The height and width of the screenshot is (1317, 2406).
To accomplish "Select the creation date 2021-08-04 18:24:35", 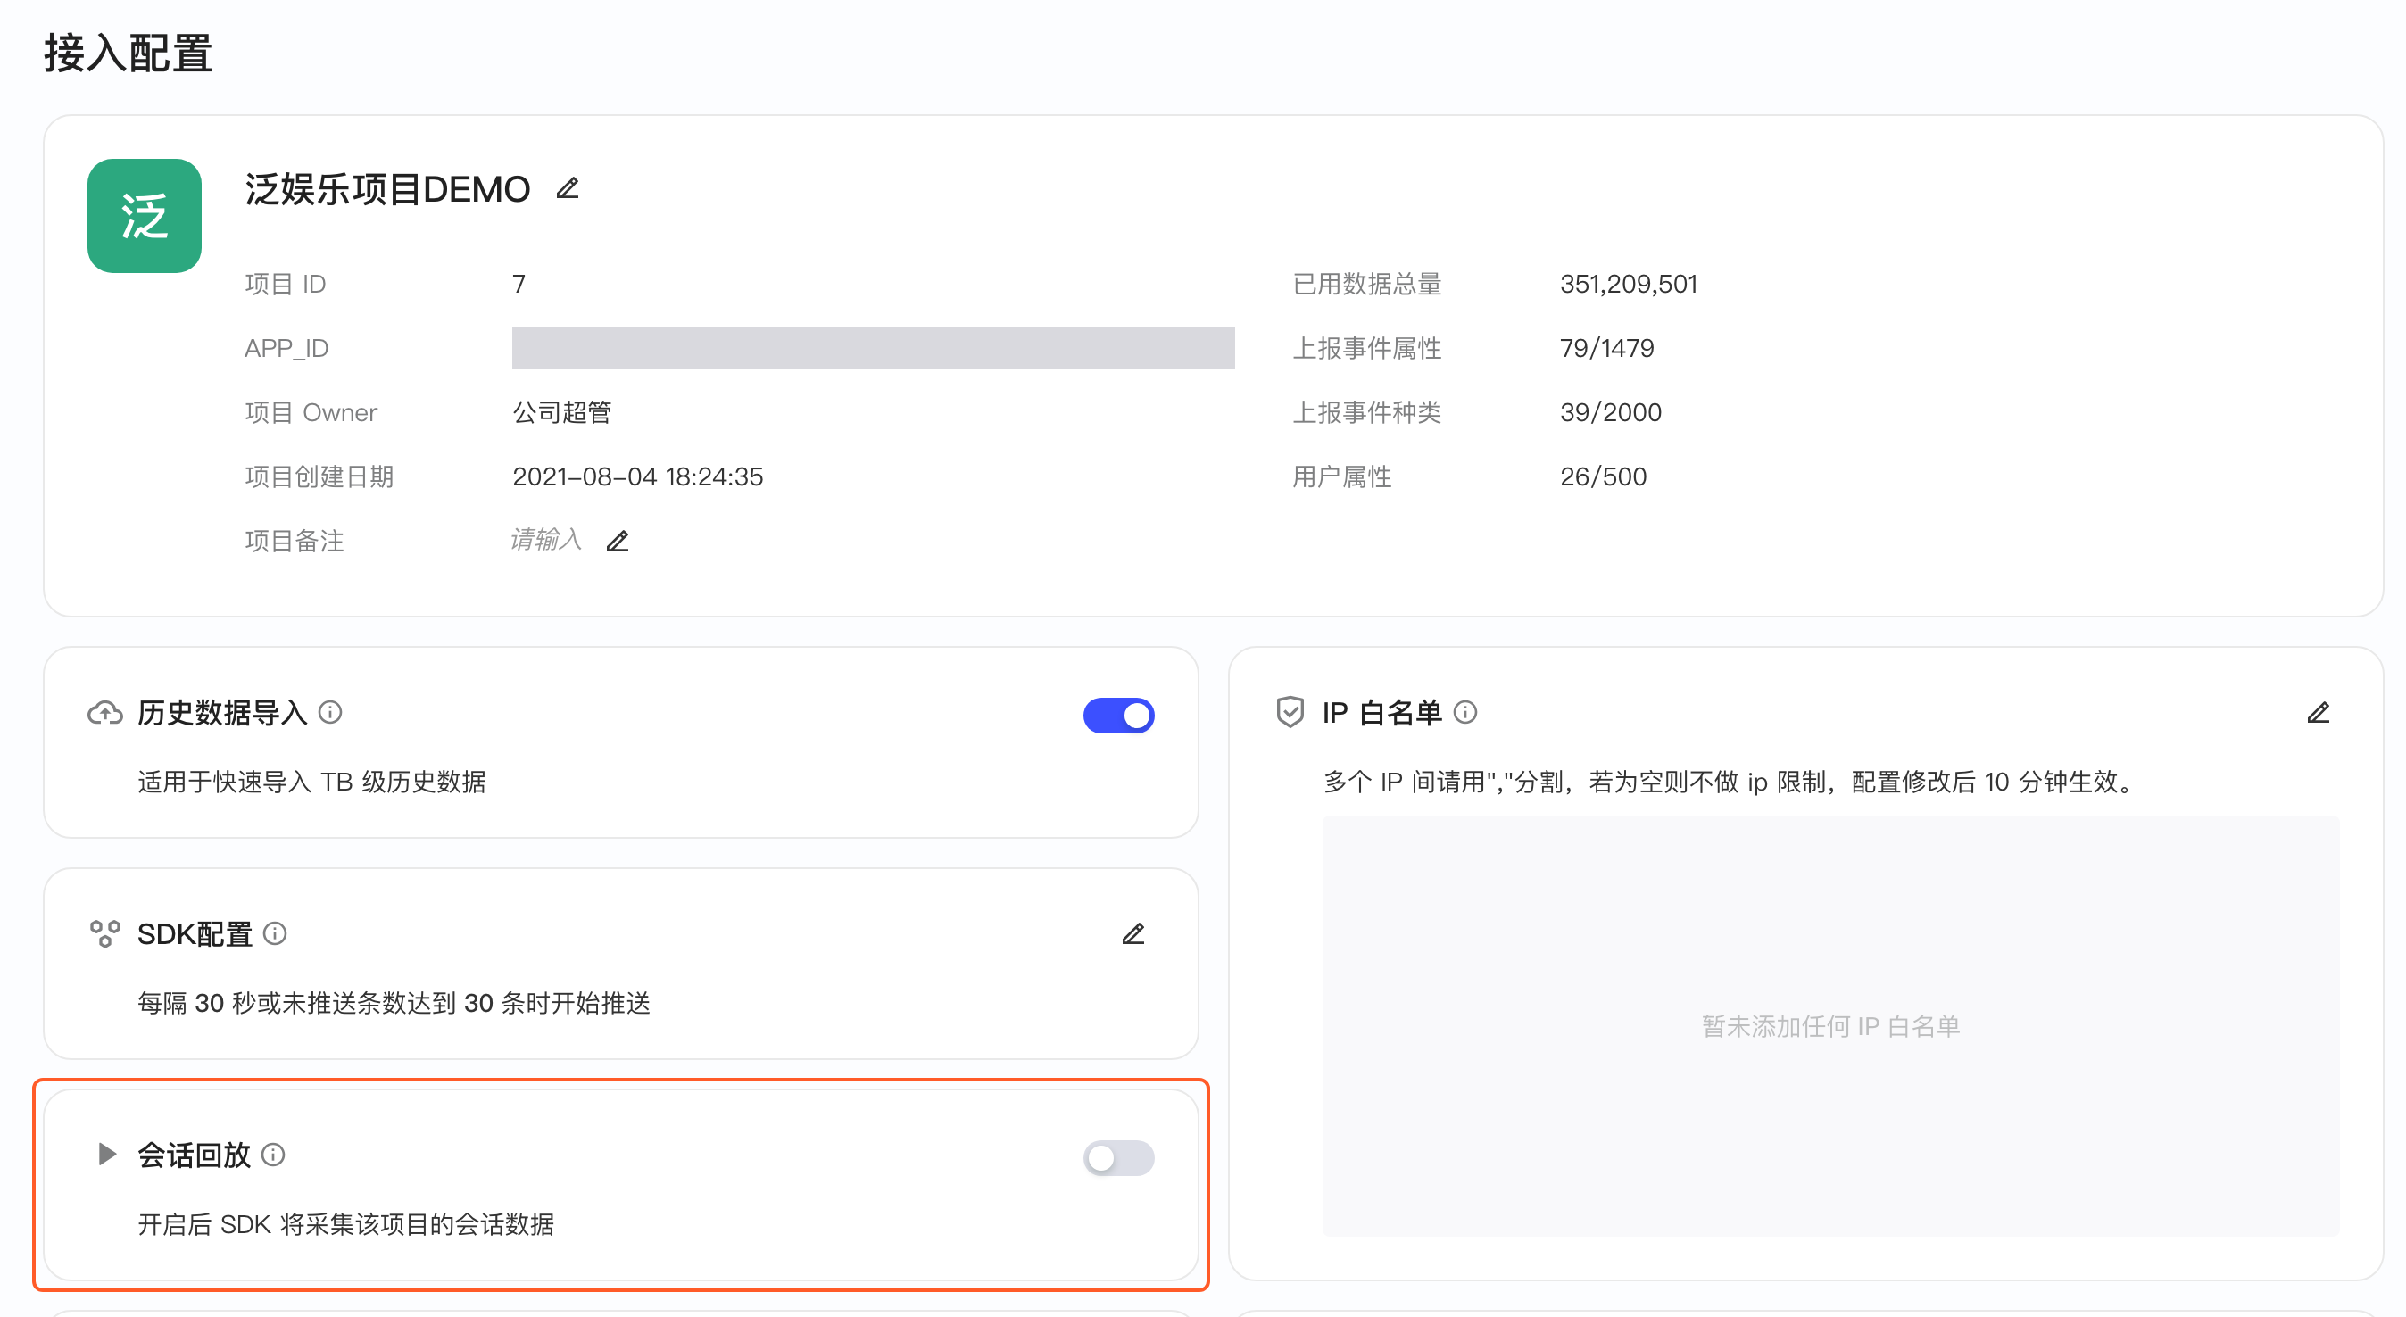I will [638, 476].
